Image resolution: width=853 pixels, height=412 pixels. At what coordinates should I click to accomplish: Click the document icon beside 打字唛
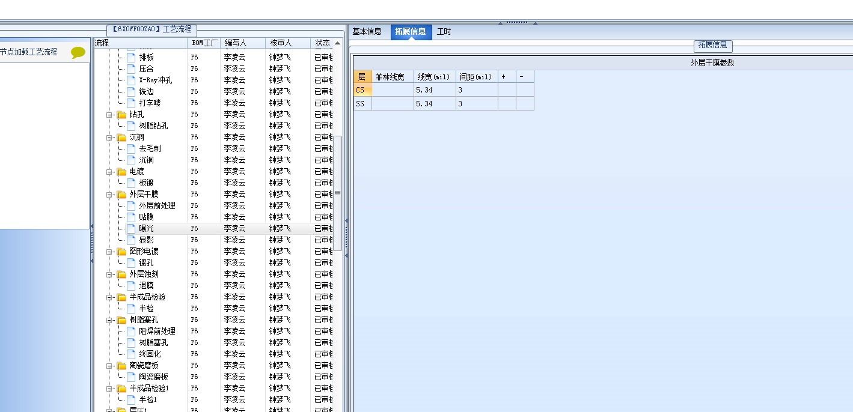(x=131, y=103)
